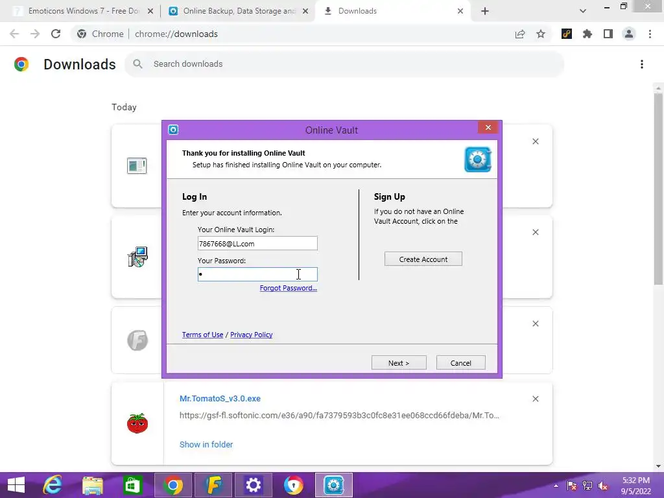Click the installer setup file icon
Image resolution: width=664 pixels, height=498 pixels.
tap(137, 257)
